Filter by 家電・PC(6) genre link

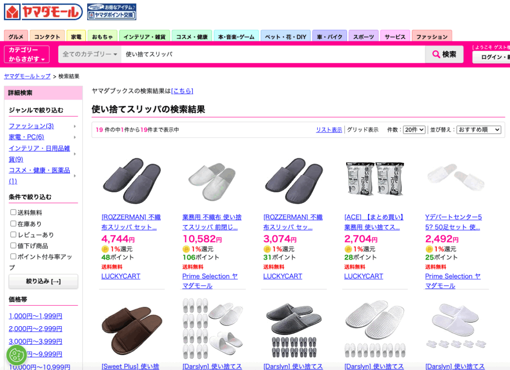coord(26,137)
